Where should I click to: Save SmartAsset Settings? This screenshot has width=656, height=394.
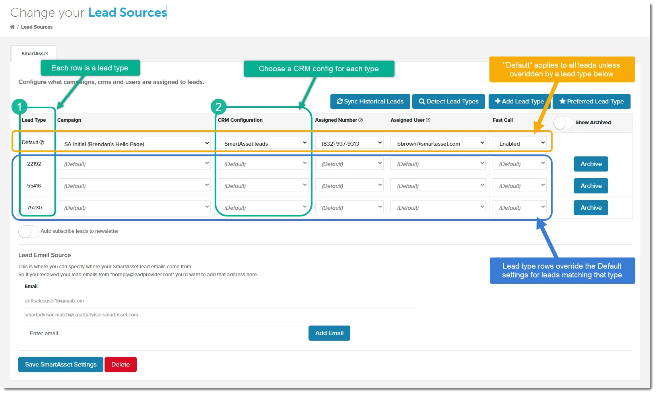pyautogui.click(x=61, y=365)
